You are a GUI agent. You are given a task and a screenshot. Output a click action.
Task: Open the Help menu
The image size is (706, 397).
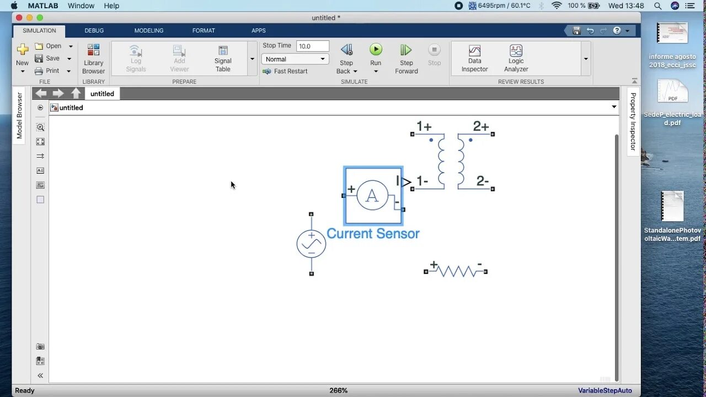coord(111,6)
